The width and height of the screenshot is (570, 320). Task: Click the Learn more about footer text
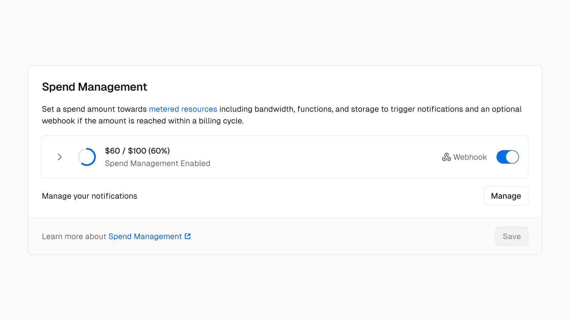coord(74,236)
